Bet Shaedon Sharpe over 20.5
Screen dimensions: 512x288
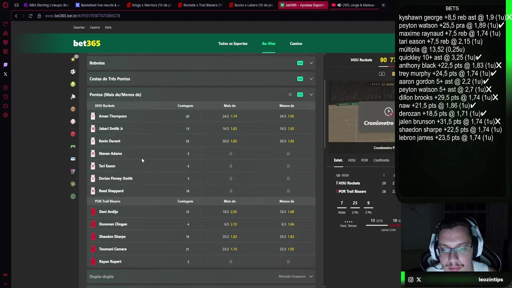[x=230, y=236]
